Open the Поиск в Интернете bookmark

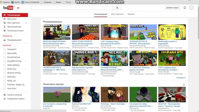[x=30, y=2]
